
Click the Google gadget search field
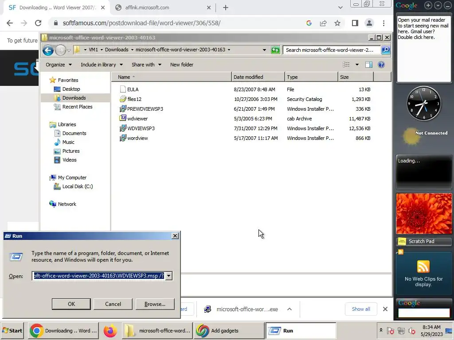click(424, 313)
